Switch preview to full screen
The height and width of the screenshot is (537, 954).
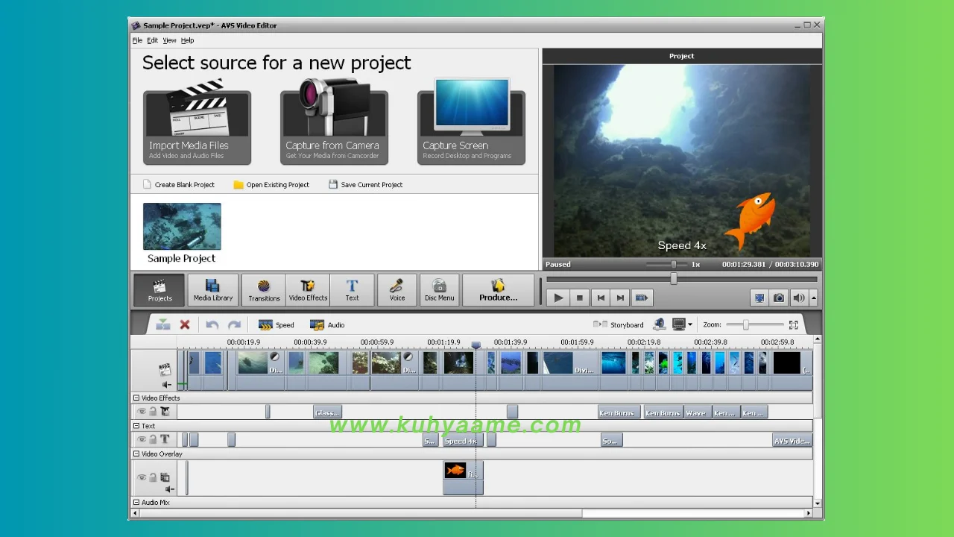(x=759, y=298)
